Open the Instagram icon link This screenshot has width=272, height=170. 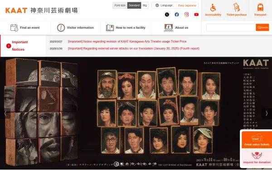[186, 15]
